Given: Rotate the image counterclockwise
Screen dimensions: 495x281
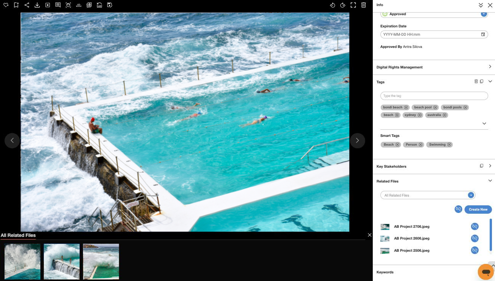Looking at the screenshot, I should click(x=332, y=5).
